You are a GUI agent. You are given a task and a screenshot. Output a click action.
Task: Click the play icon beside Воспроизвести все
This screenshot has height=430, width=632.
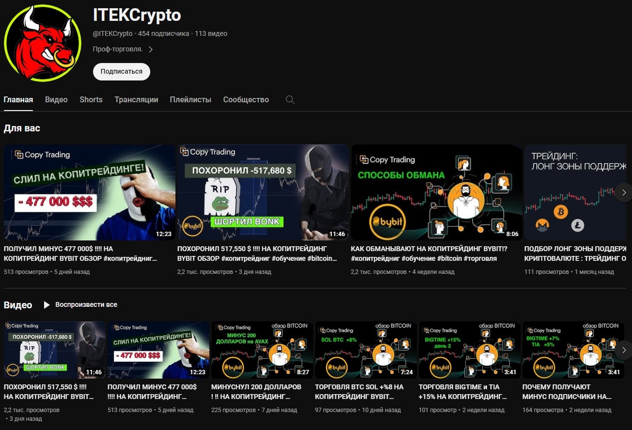(x=47, y=305)
